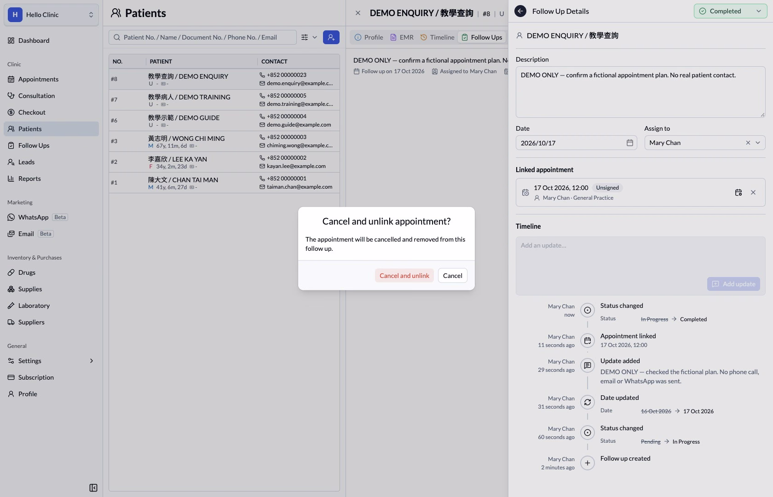Click the add new patient icon button
Image resolution: width=773 pixels, height=497 pixels.
331,37
